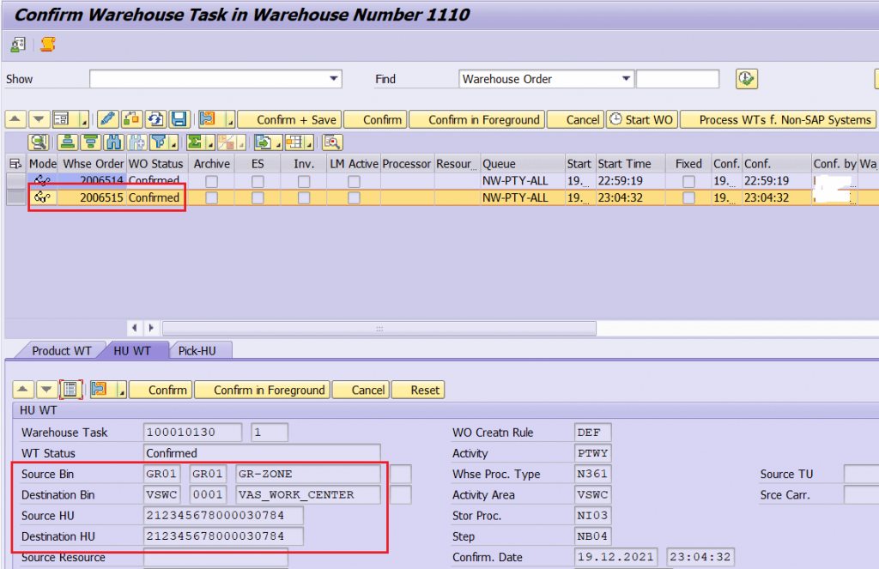This screenshot has width=879, height=569.
Task: Click the select-all icon left of Mode header
Action: click(15, 164)
